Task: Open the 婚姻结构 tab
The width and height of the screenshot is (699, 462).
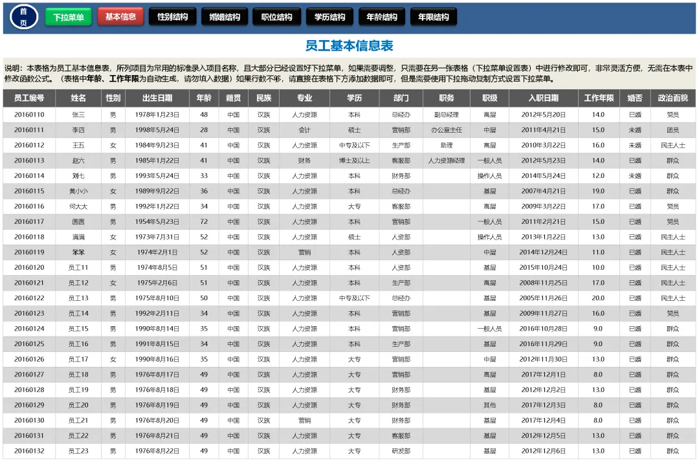Action: pyautogui.click(x=224, y=17)
